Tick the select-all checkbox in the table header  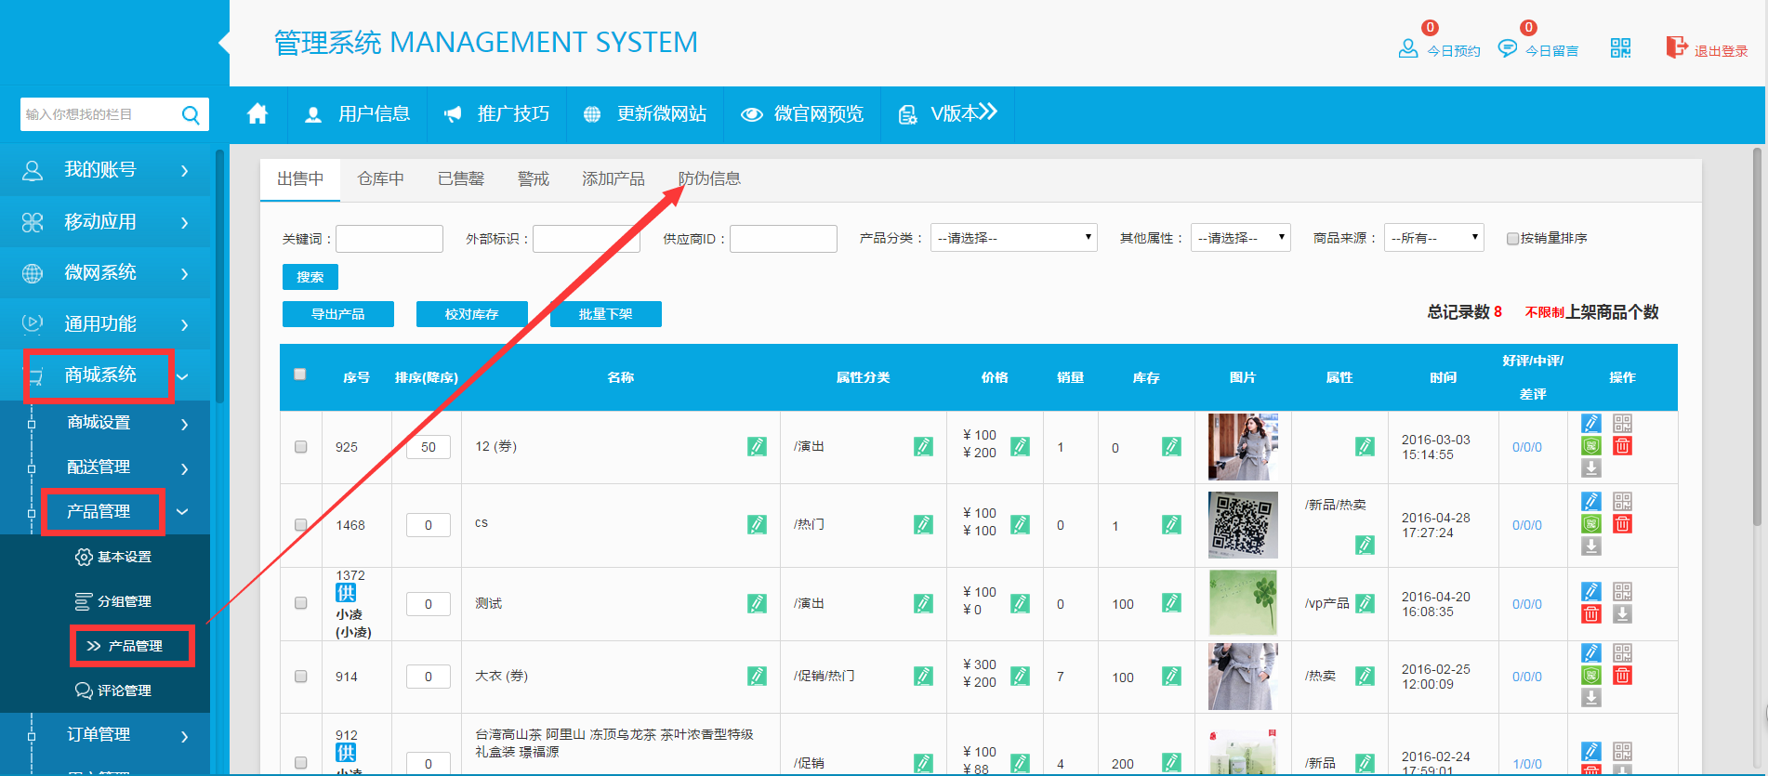pyautogui.click(x=300, y=375)
